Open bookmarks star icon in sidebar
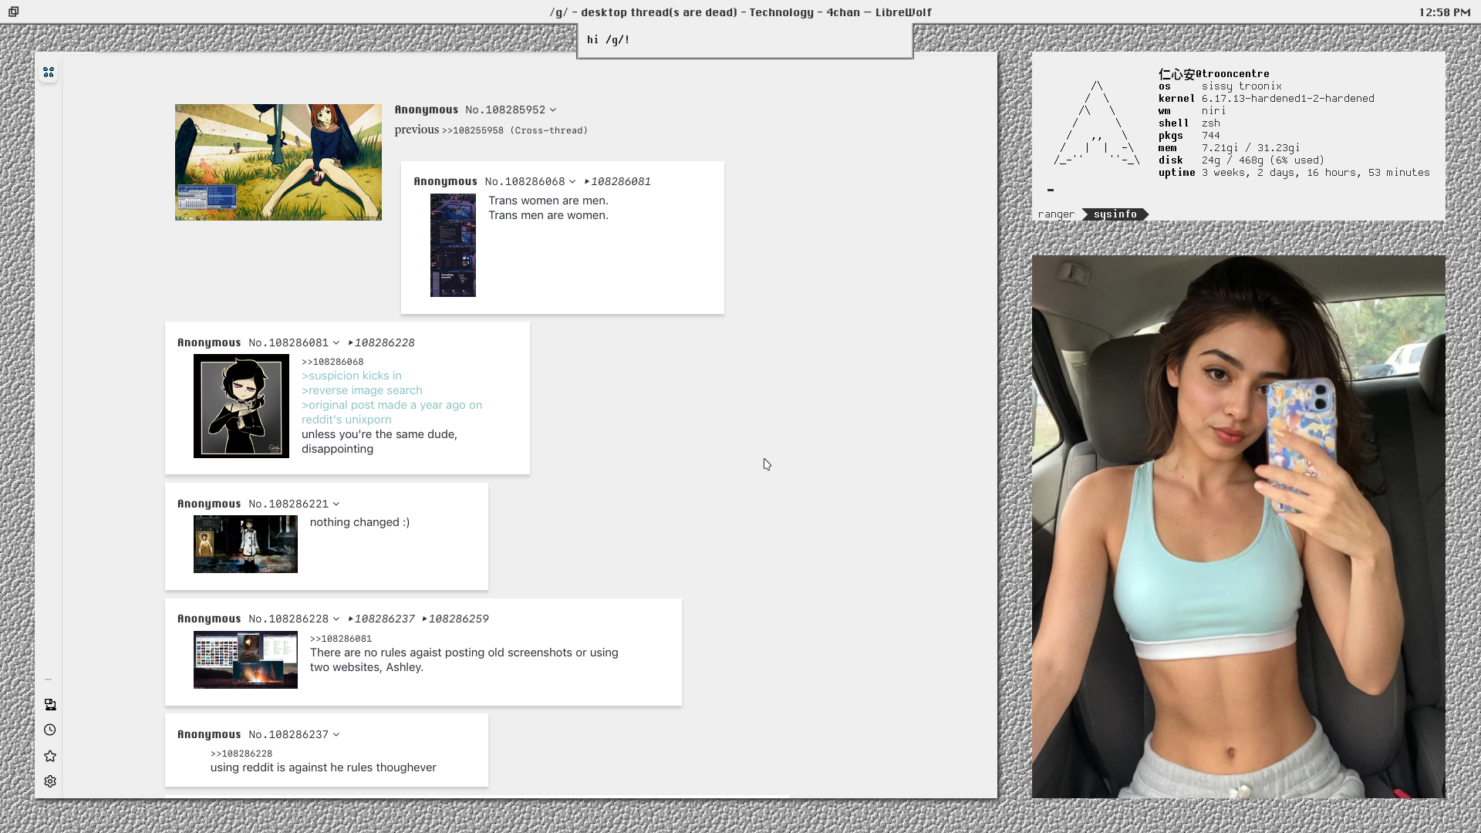The height and width of the screenshot is (833, 1481). [x=50, y=756]
